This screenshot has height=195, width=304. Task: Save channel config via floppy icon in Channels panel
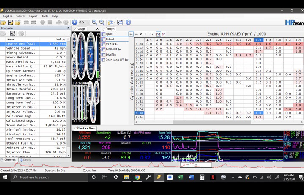(x=13, y=33)
